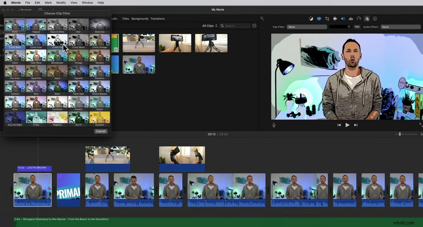
Task: Click the voiceover microphone icon
Action: click(x=274, y=125)
